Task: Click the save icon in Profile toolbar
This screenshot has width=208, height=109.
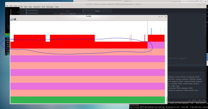Action: point(11,19)
